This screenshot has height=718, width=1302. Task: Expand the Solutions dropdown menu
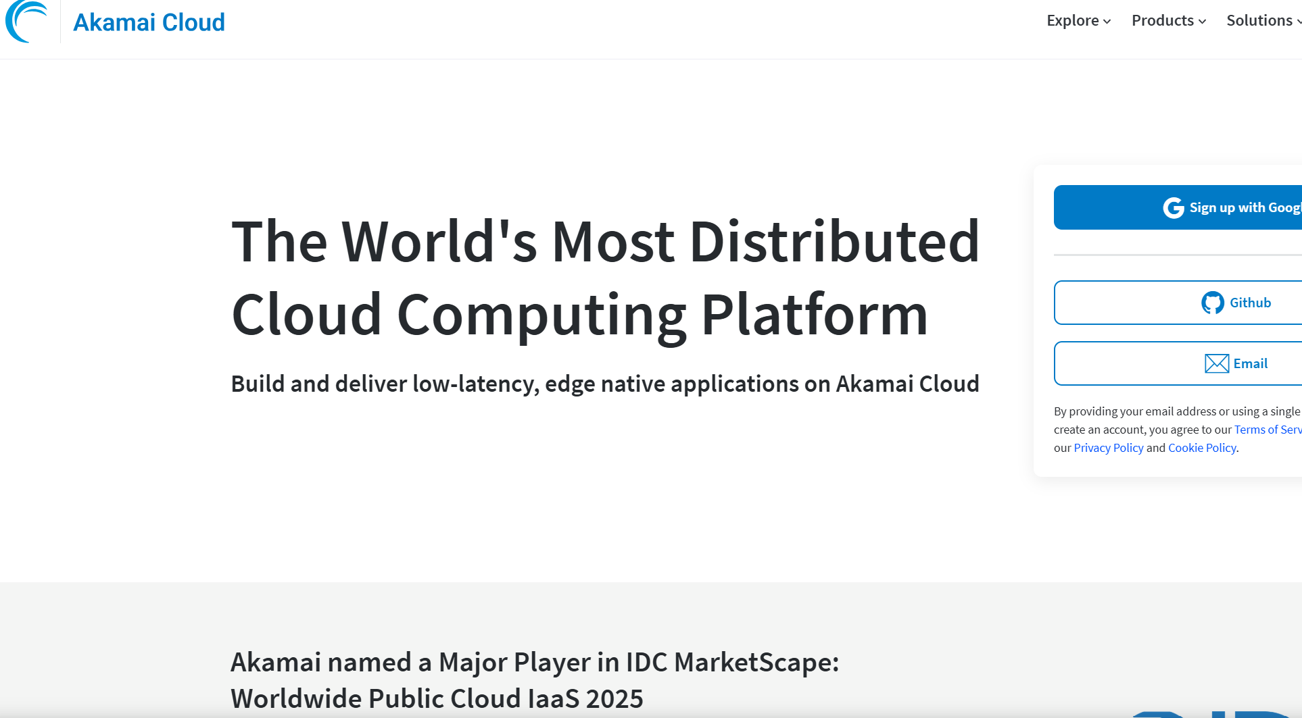(1259, 21)
